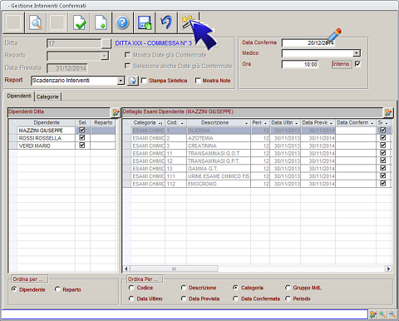Select Data Confermata sort radio button

point(235,299)
